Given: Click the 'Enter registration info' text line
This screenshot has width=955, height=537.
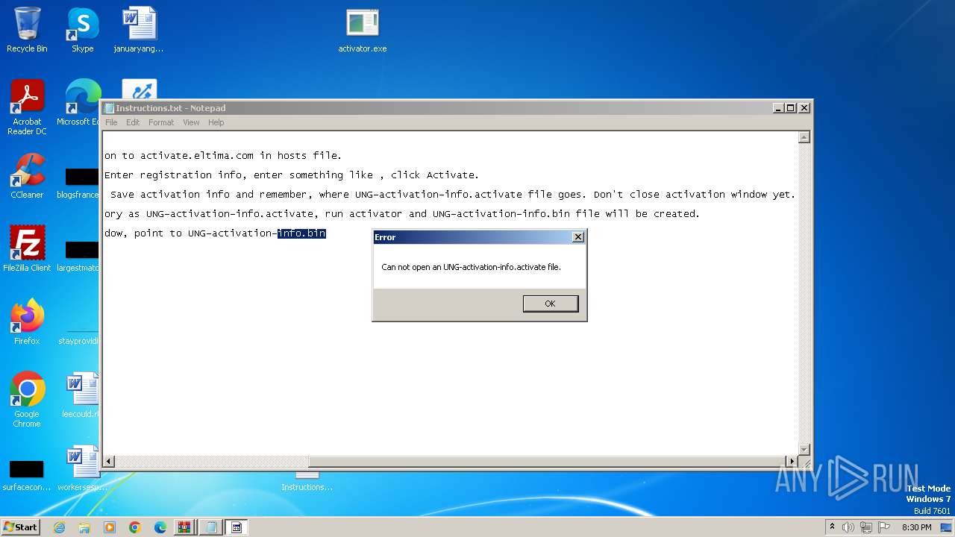Looking at the screenshot, I should 292,175.
